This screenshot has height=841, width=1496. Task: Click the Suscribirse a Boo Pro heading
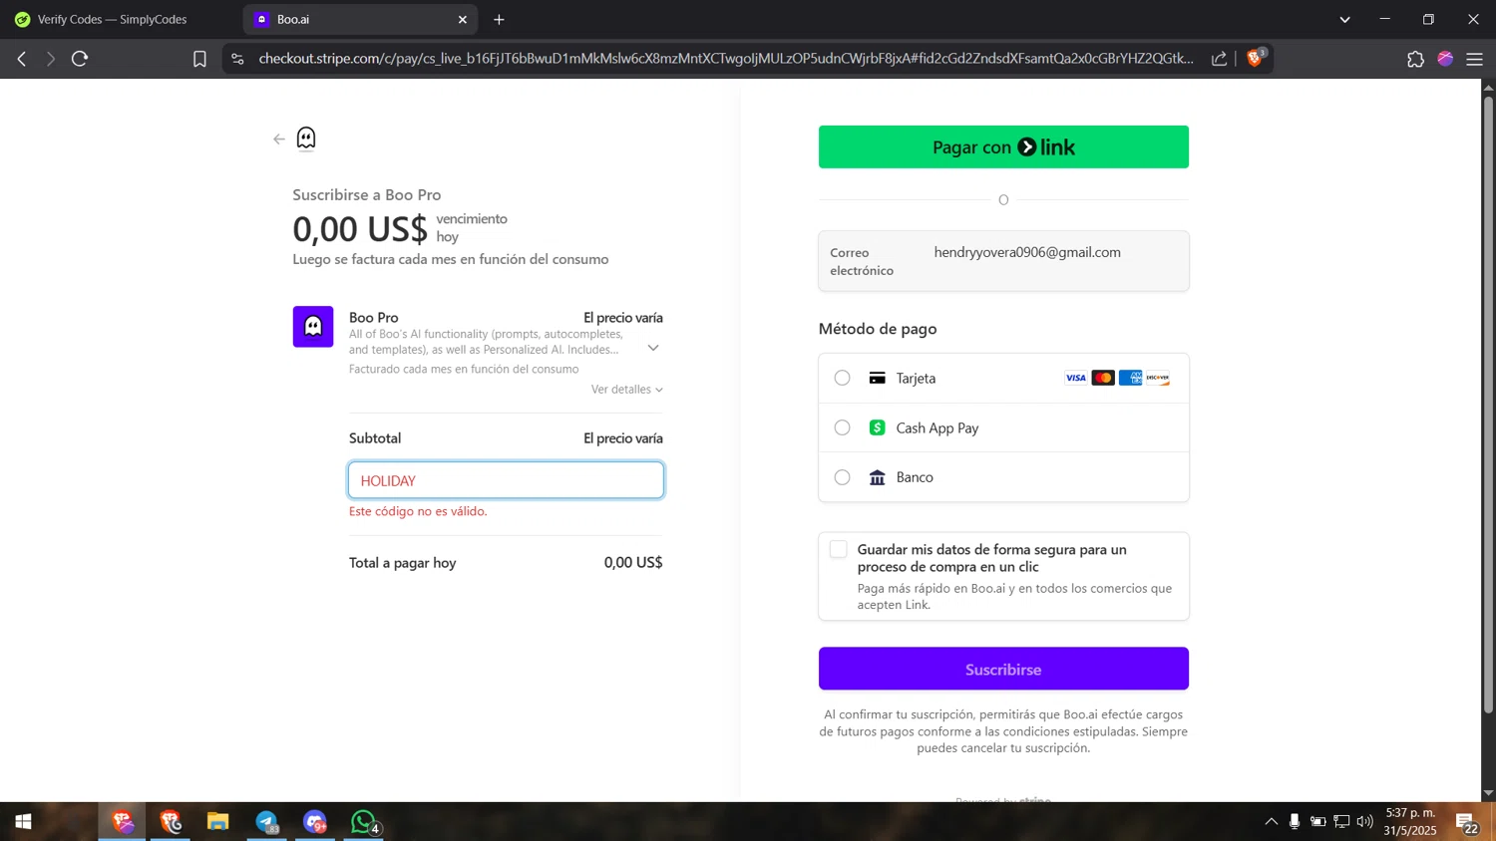(x=367, y=195)
